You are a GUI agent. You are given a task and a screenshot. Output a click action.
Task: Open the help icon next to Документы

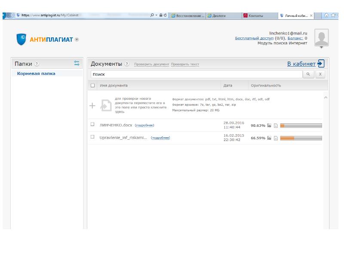pos(127,64)
